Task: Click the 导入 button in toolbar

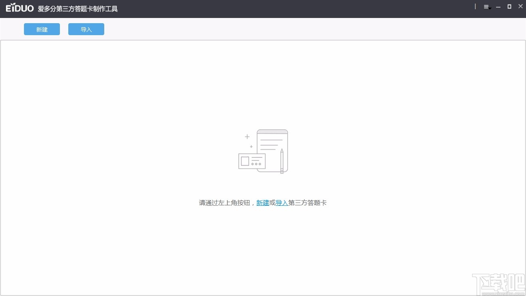Action: click(x=86, y=29)
